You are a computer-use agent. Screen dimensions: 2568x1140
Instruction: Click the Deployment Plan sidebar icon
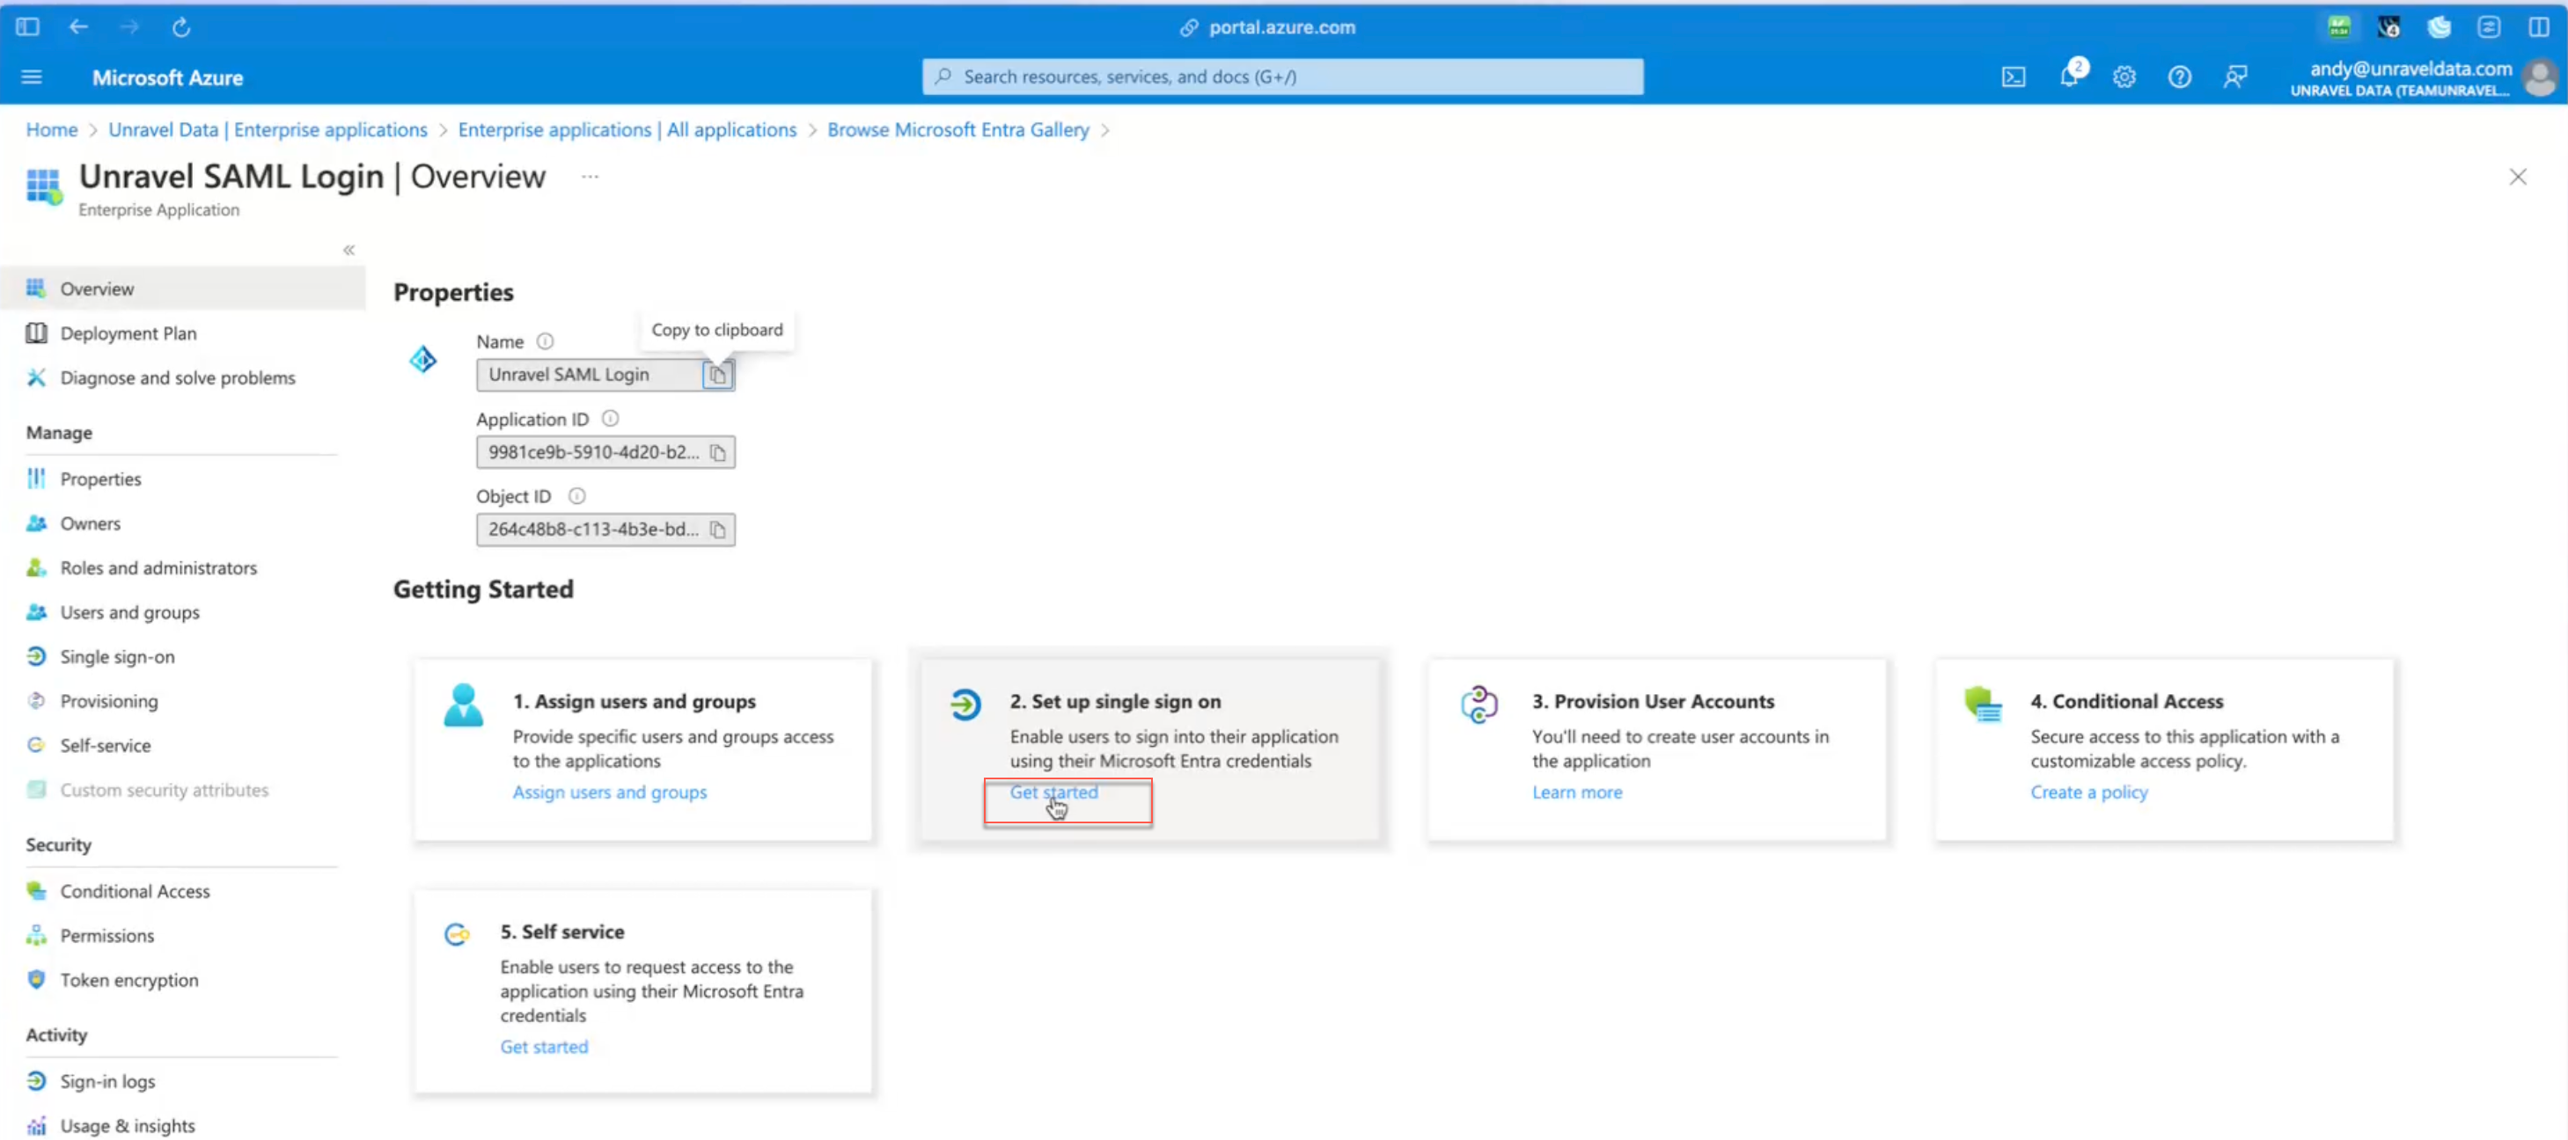pyautogui.click(x=36, y=332)
